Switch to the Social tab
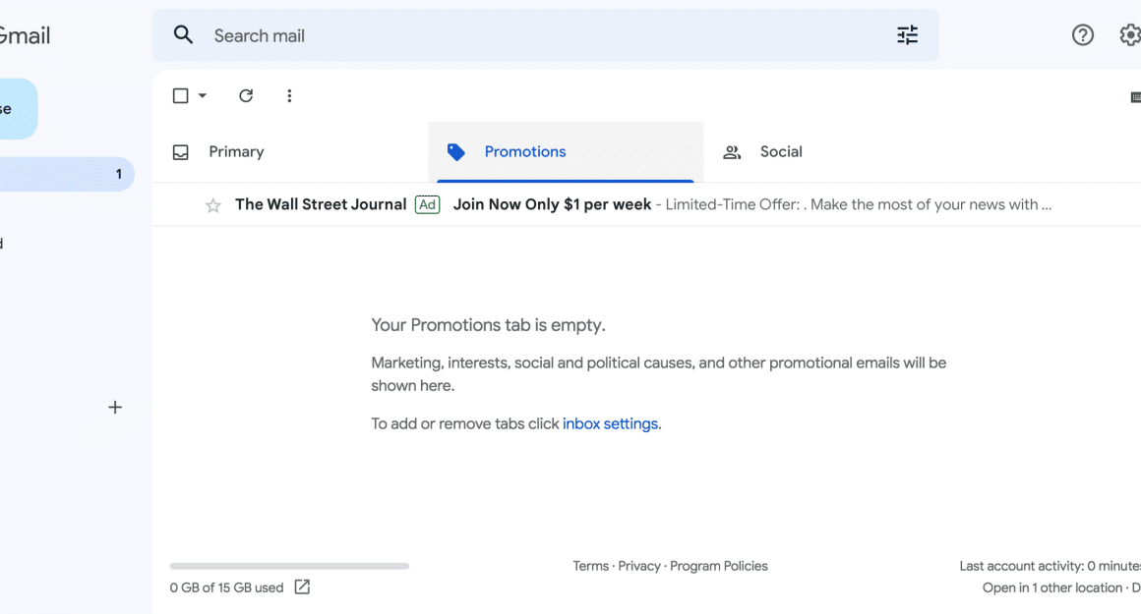The image size is (1141, 614). (x=780, y=152)
